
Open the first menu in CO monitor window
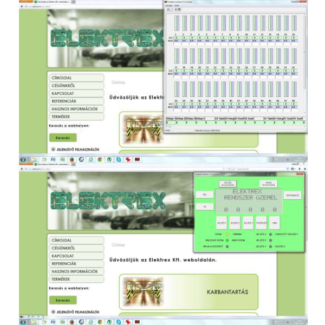pos(168,5)
